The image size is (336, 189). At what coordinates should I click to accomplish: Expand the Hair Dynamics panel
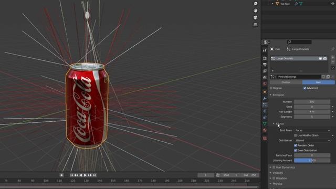pos(270,167)
